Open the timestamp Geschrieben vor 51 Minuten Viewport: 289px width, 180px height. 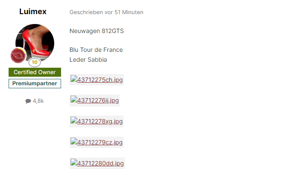(106, 12)
